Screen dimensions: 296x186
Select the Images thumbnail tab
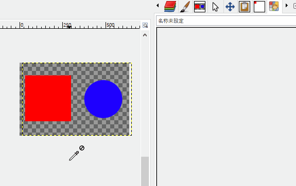[x=200, y=7]
